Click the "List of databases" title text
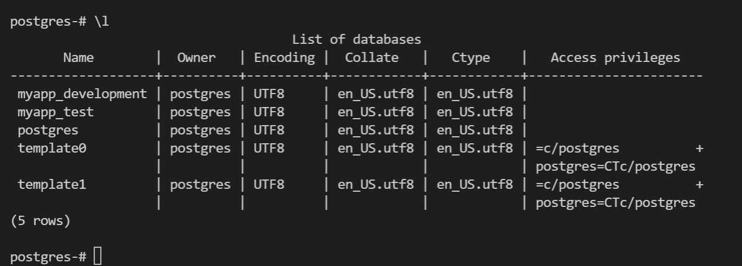 click(x=357, y=40)
